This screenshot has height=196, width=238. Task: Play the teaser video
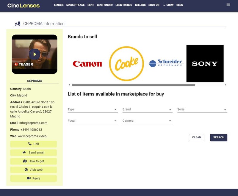(x=35, y=54)
